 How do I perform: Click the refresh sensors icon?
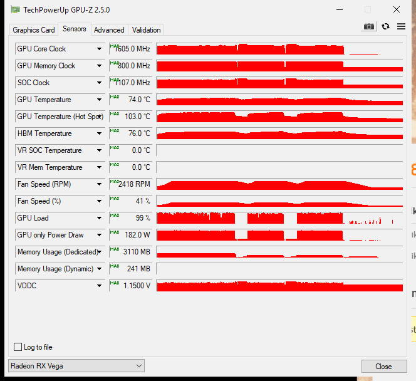(385, 26)
